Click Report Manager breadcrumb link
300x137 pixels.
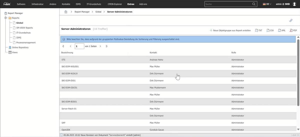pos(82,12)
